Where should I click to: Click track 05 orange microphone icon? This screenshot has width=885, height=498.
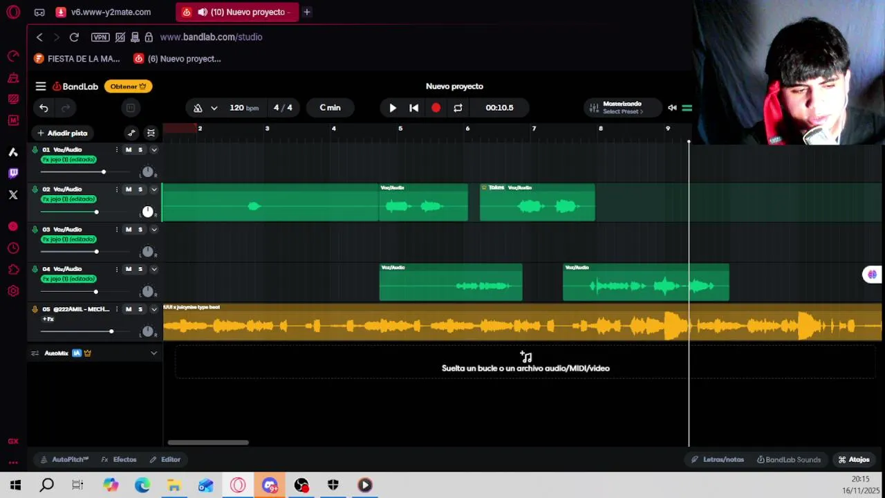pyautogui.click(x=35, y=309)
